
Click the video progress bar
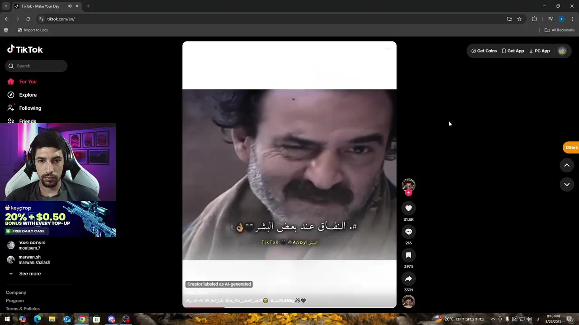coord(289,307)
